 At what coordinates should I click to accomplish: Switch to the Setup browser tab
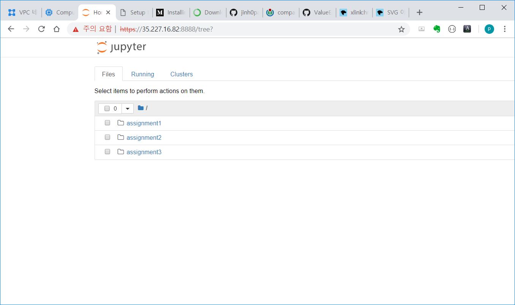(134, 13)
